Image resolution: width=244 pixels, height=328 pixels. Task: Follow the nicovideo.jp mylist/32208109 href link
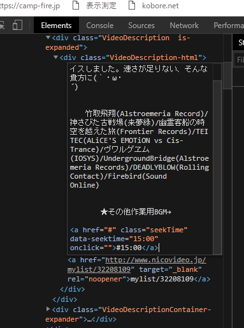click(x=137, y=265)
